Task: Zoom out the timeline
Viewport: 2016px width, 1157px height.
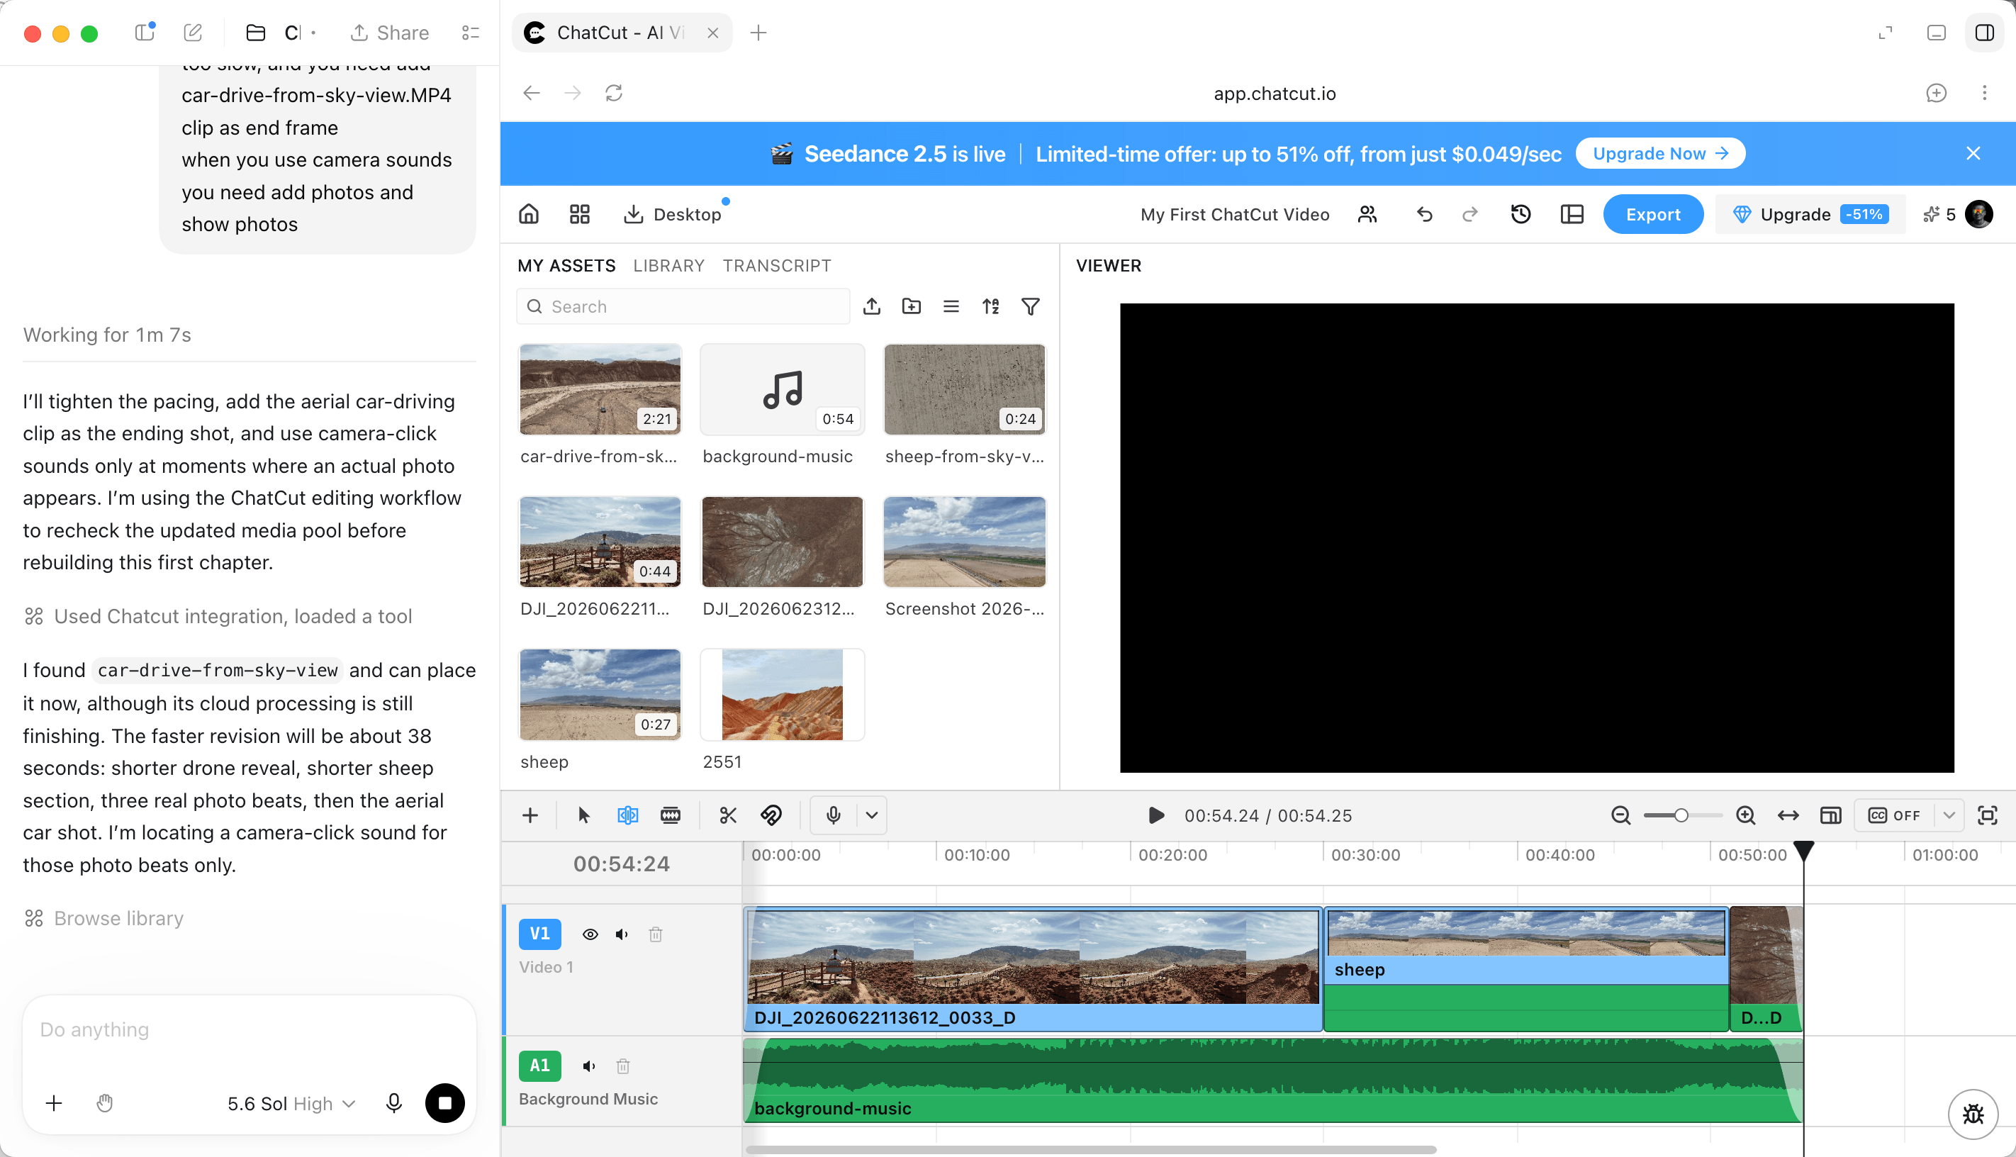Action: (1620, 815)
